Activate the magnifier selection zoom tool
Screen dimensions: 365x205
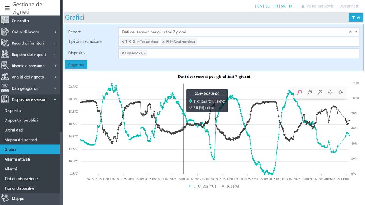click(300, 92)
